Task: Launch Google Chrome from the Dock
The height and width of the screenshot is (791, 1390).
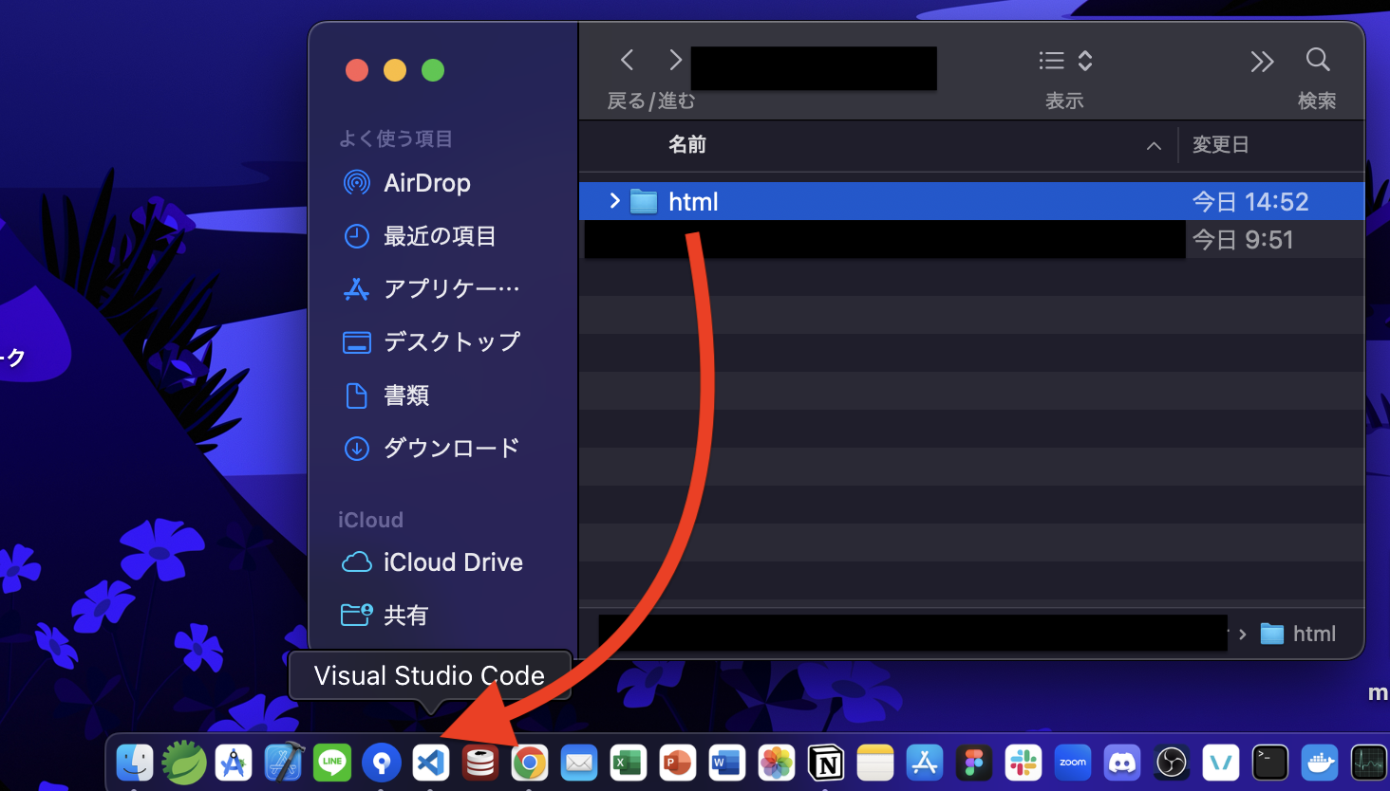Action: click(529, 763)
